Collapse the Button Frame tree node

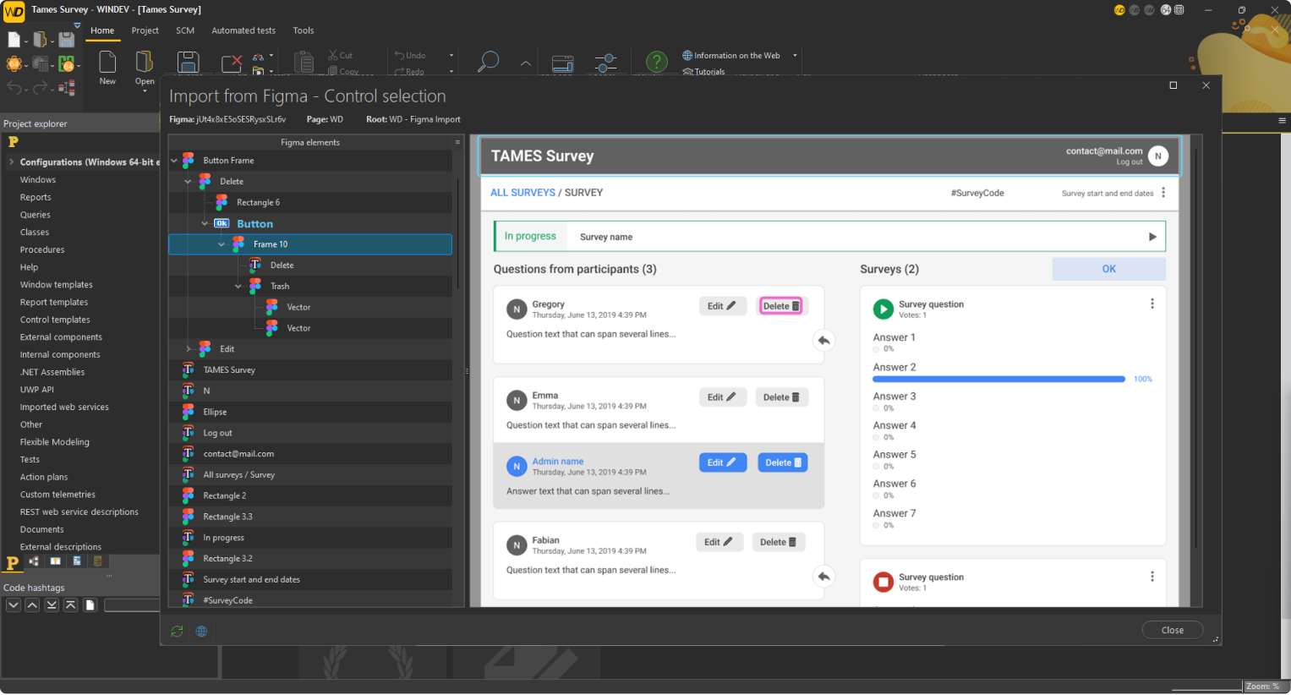tap(174, 161)
